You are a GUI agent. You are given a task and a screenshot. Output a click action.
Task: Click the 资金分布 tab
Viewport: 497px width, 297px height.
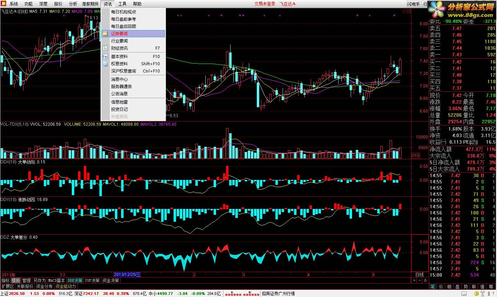point(44,286)
